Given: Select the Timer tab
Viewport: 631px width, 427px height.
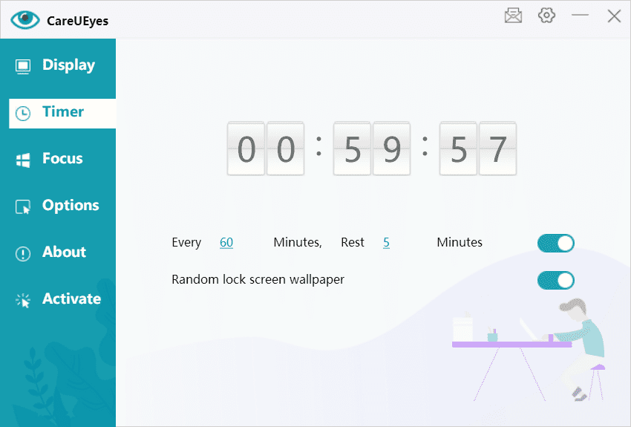Looking at the screenshot, I should pyautogui.click(x=62, y=114).
